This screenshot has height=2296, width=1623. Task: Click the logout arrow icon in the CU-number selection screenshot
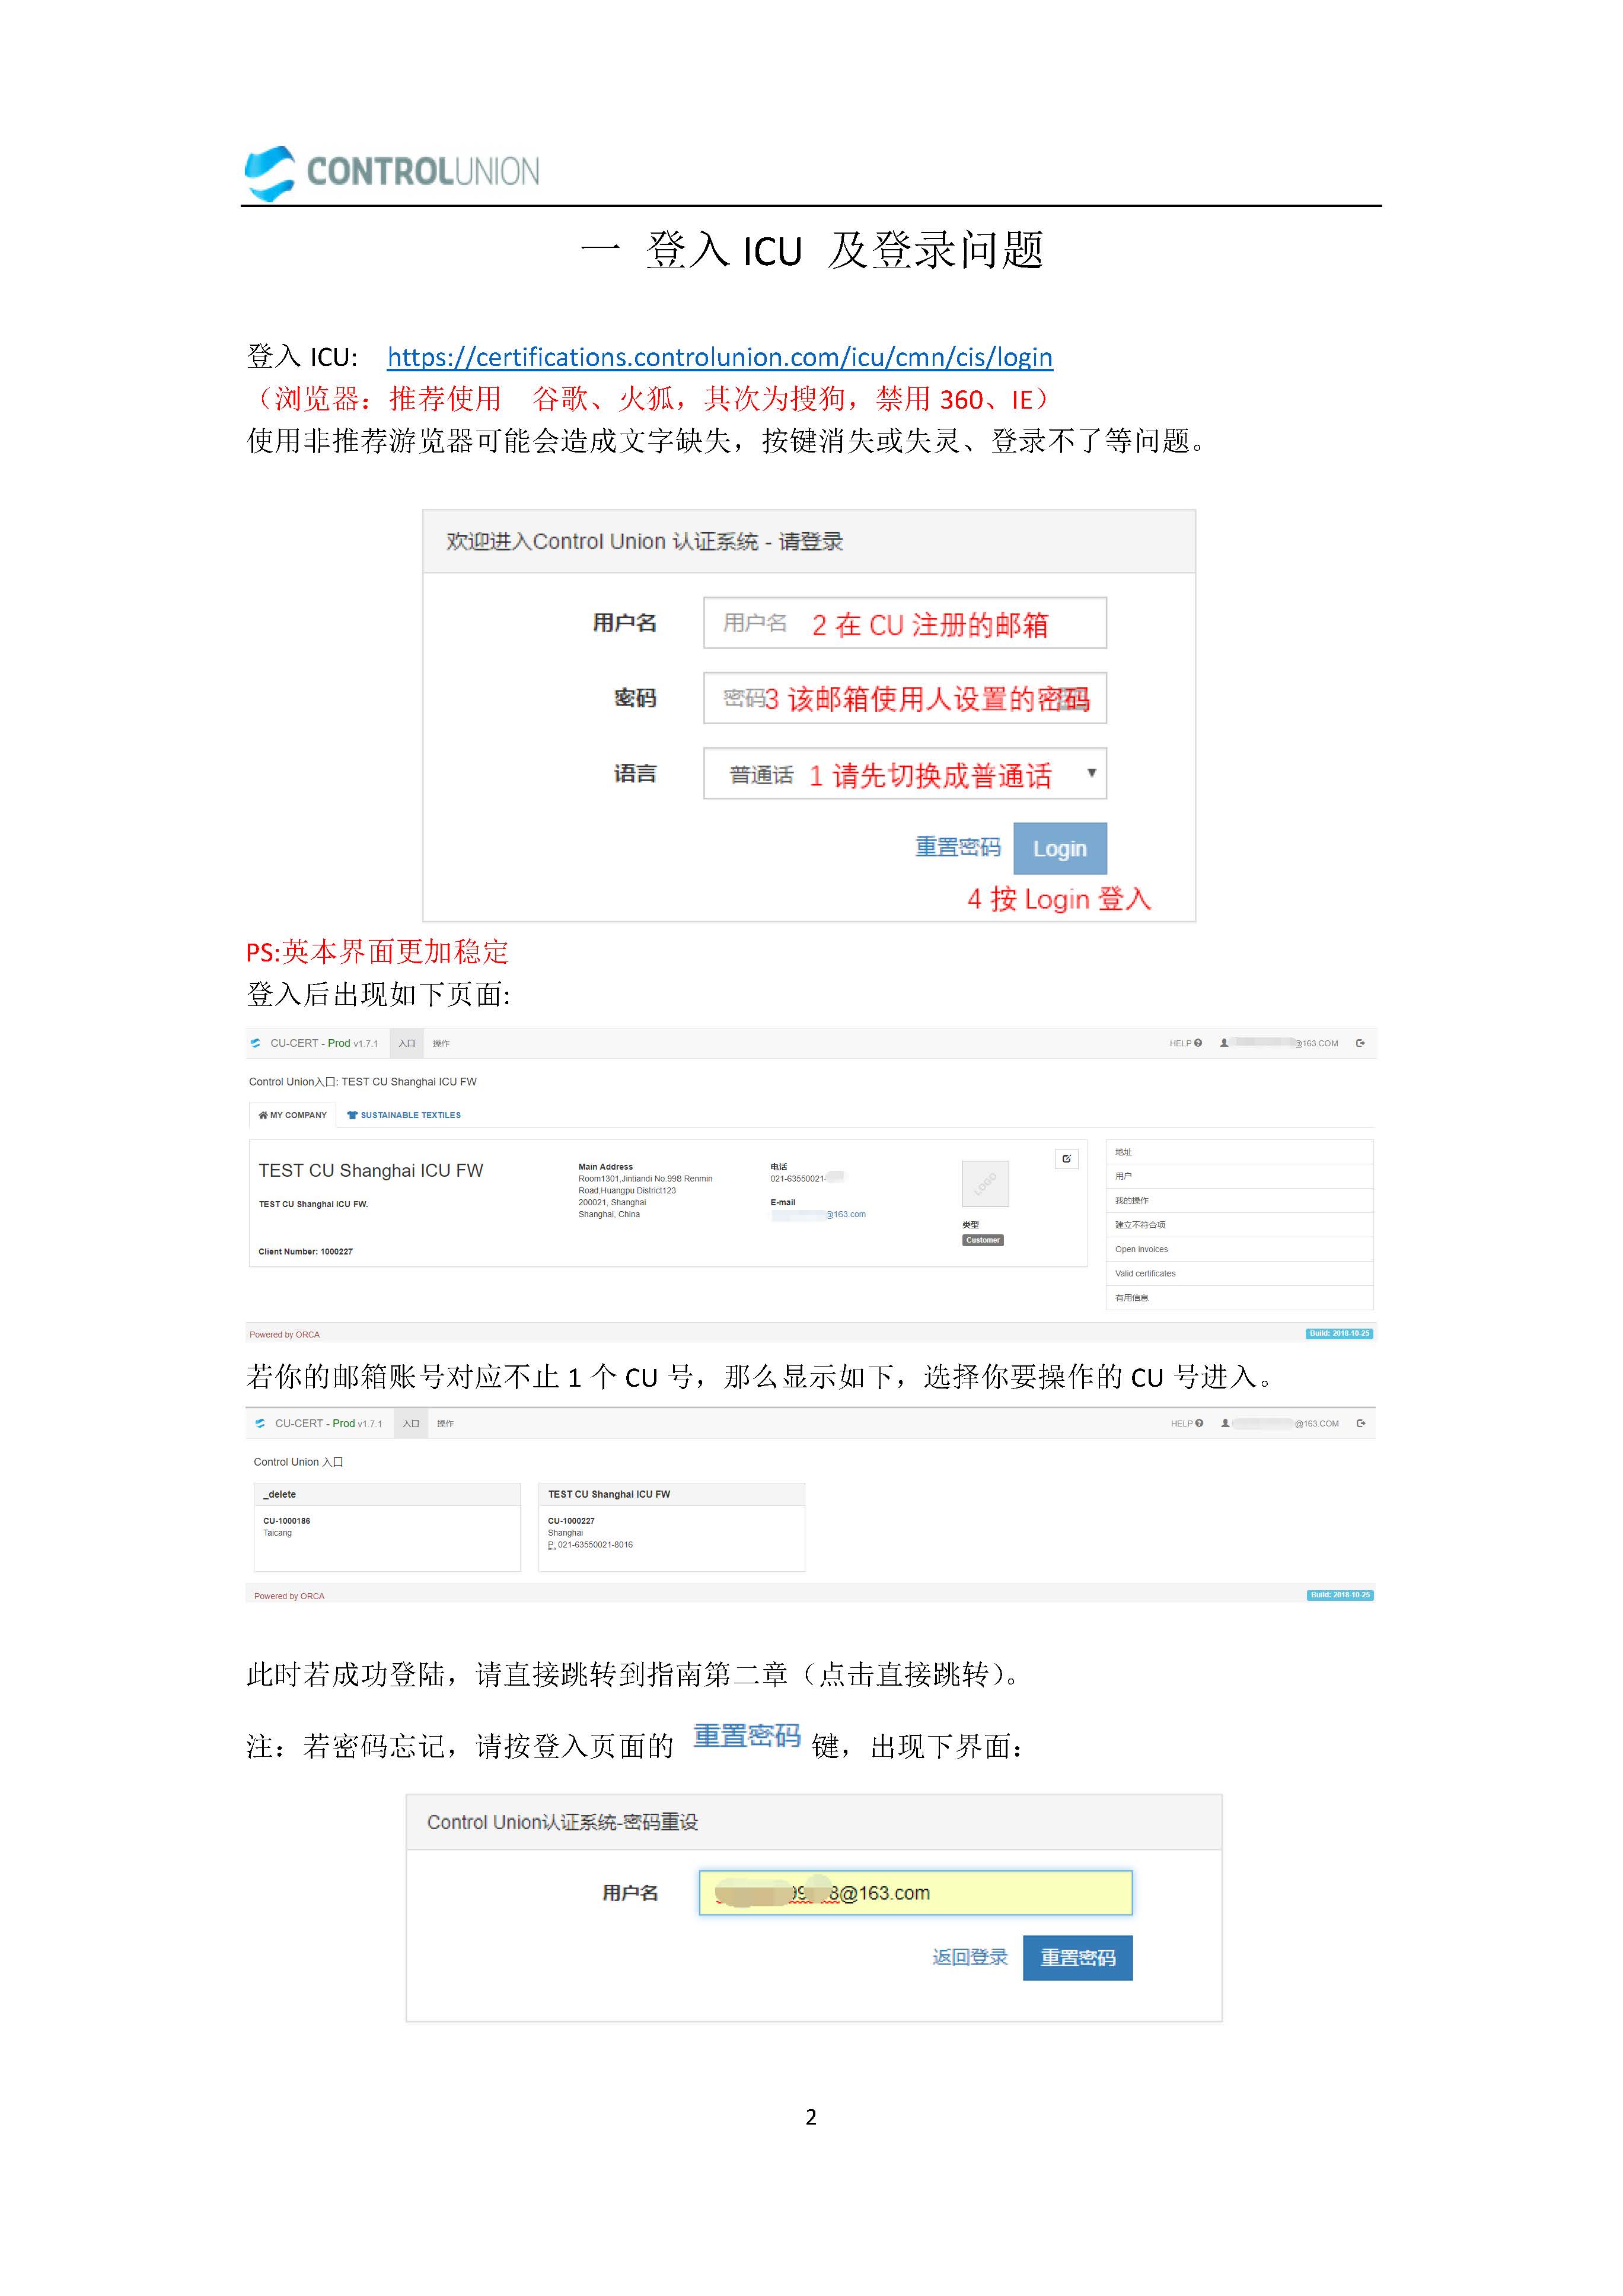pyautogui.click(x=1361, y=1423)
